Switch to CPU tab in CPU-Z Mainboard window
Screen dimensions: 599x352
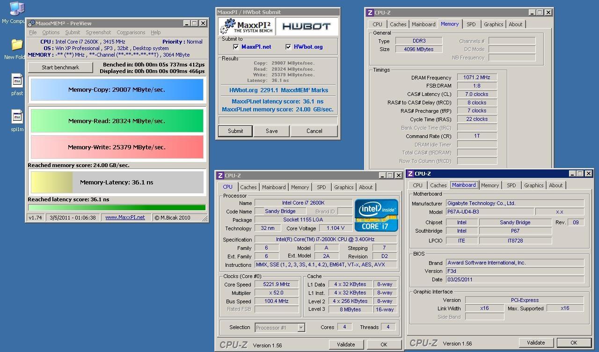point(418,185)
